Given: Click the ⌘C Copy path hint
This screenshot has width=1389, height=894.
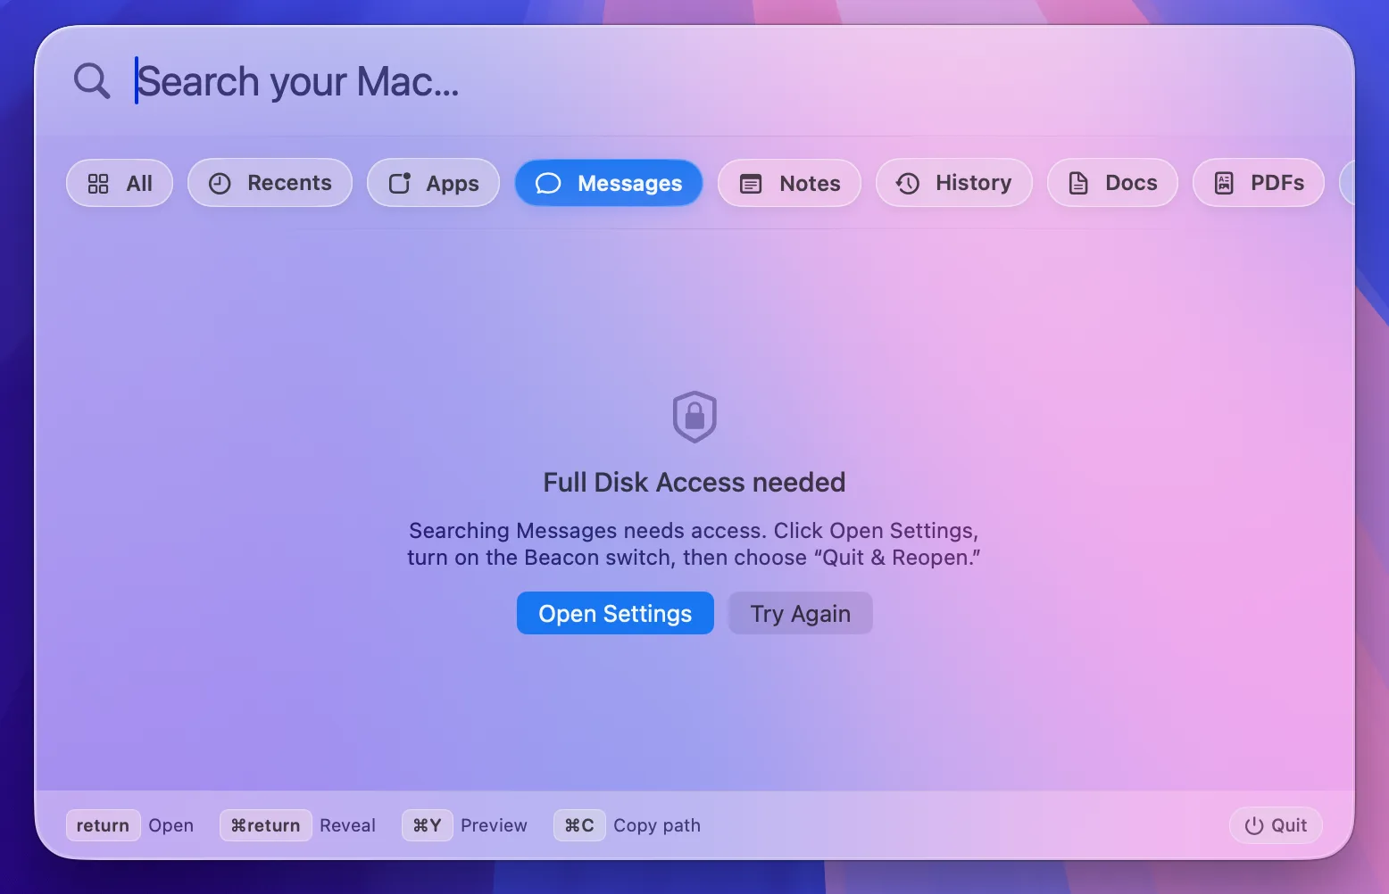Looking at the screenshot, I should [628, 825].
